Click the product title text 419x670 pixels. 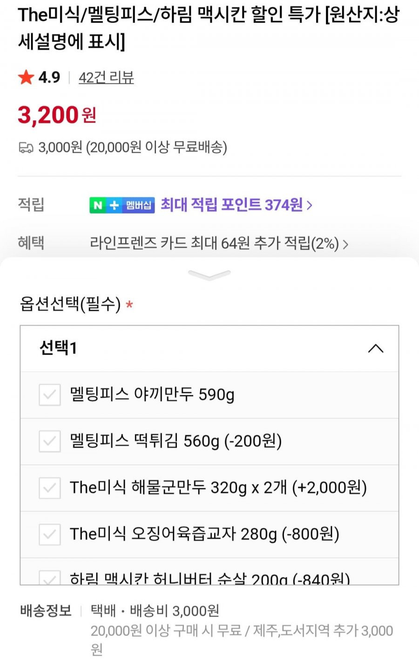click(x=209, y=28)
